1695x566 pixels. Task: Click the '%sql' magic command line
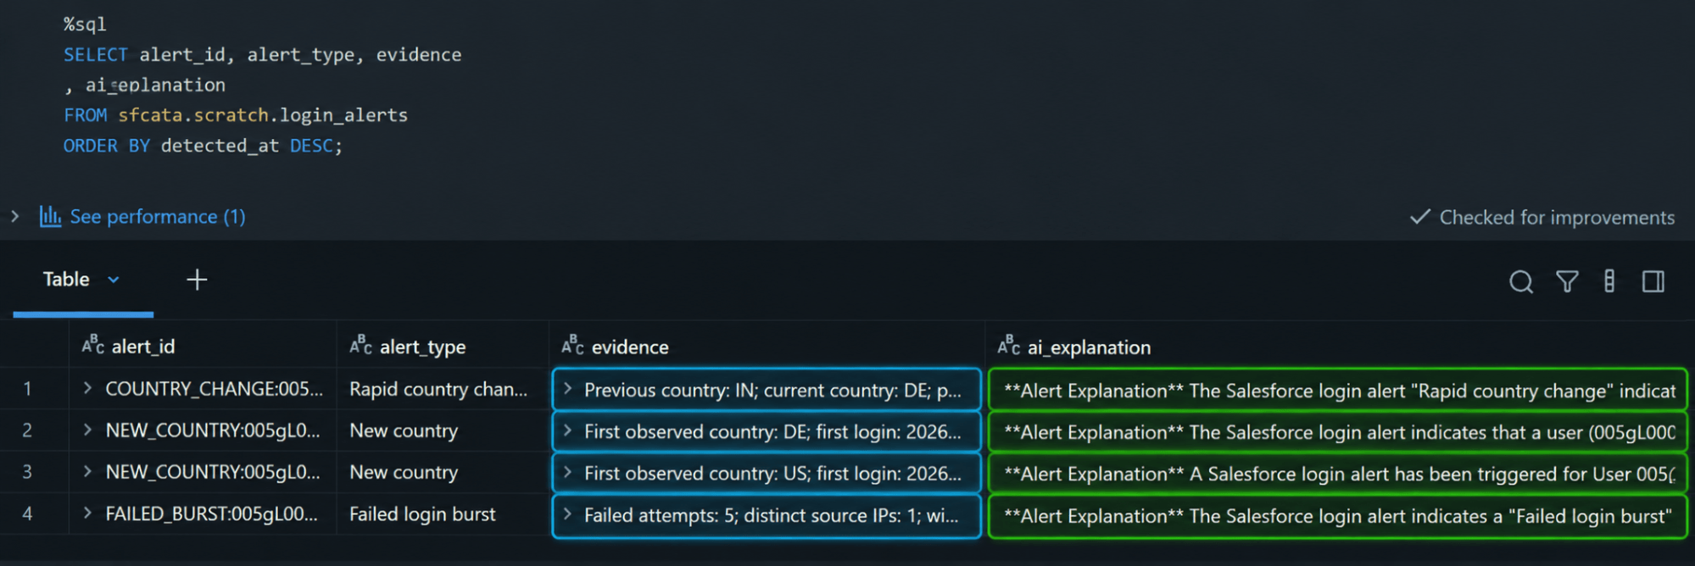point(85,25)
